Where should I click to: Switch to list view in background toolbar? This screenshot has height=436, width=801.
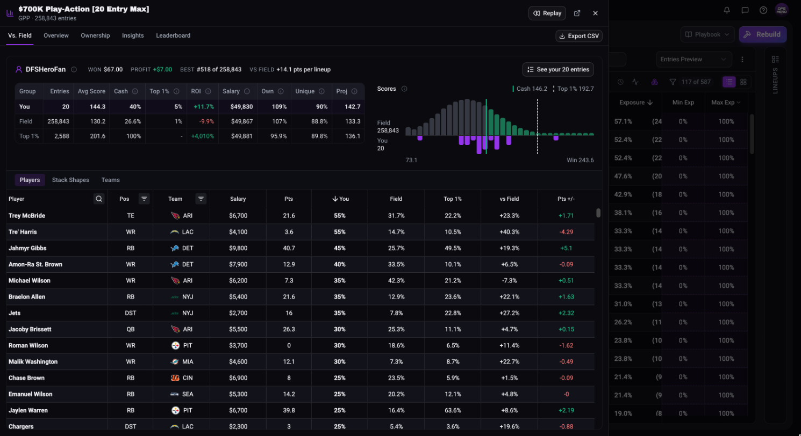pos(729,82)
